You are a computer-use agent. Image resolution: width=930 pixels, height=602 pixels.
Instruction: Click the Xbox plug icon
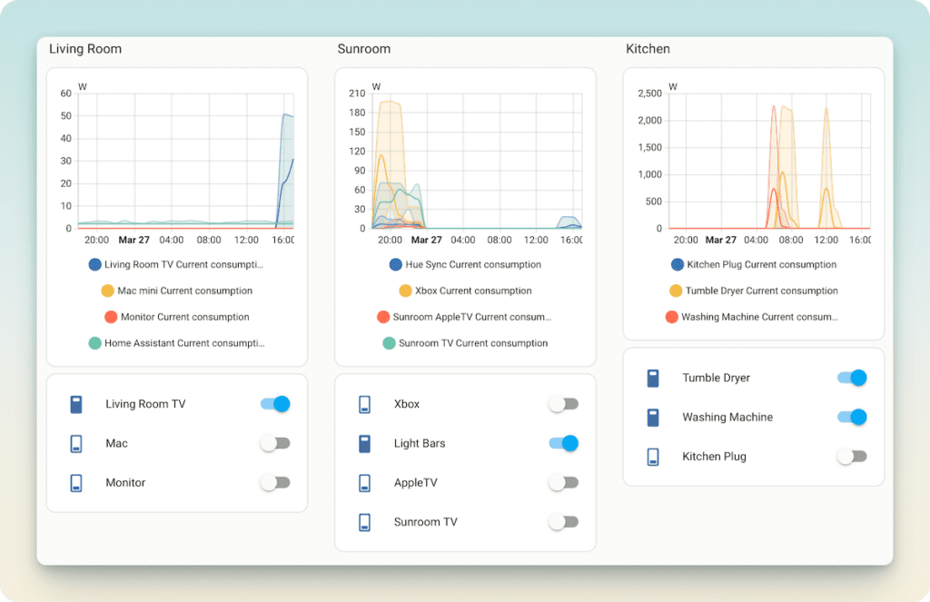pyautogui.click(x=365, y=404)
